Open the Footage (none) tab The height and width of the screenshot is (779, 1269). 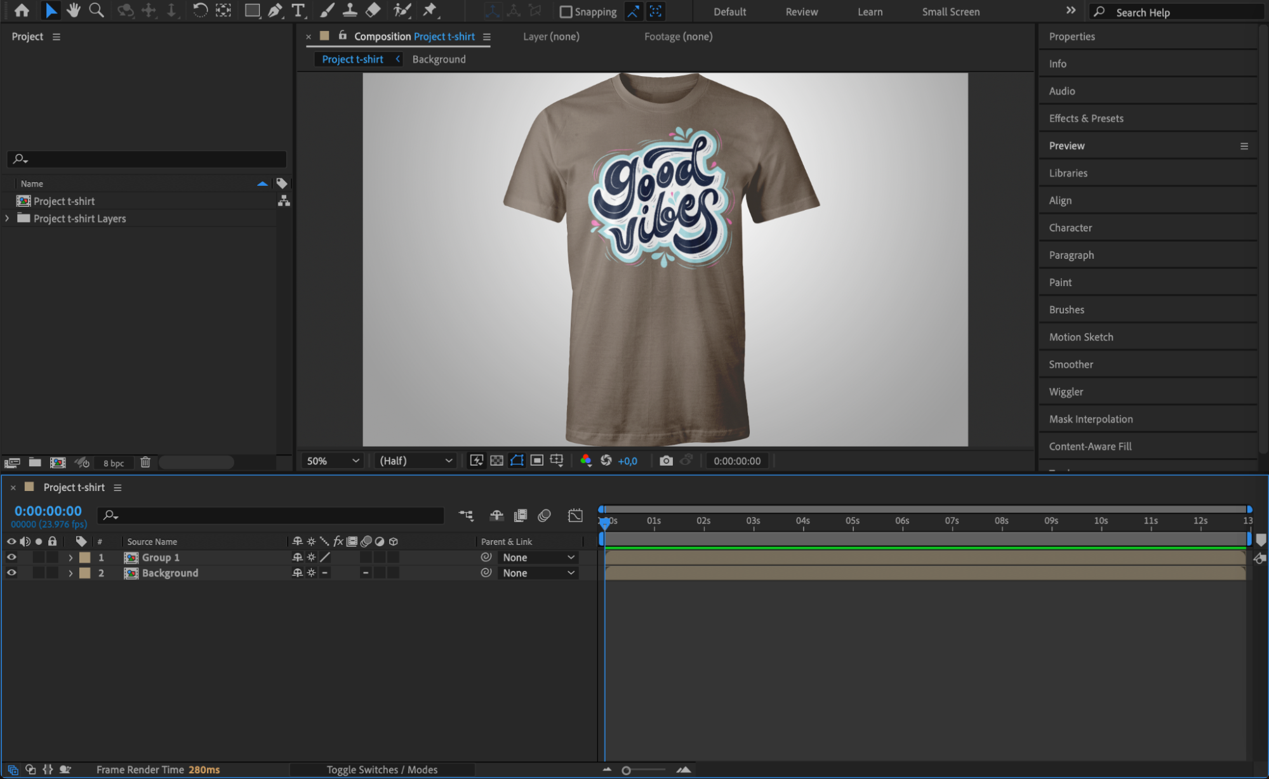coord(678,37)
